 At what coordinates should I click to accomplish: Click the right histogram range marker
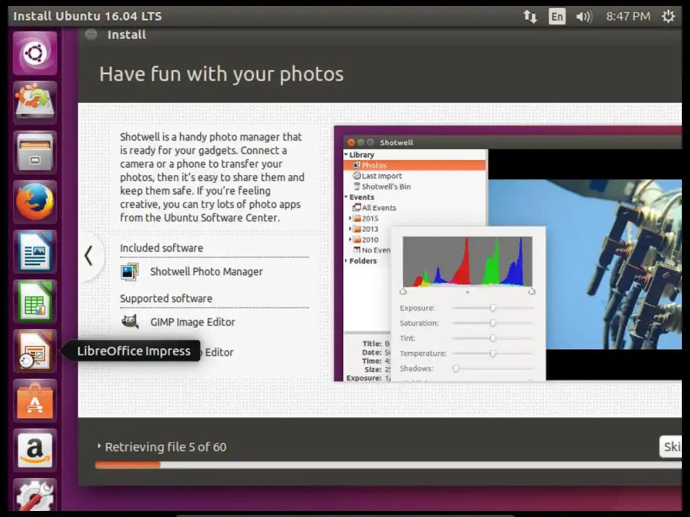(532, 291)
